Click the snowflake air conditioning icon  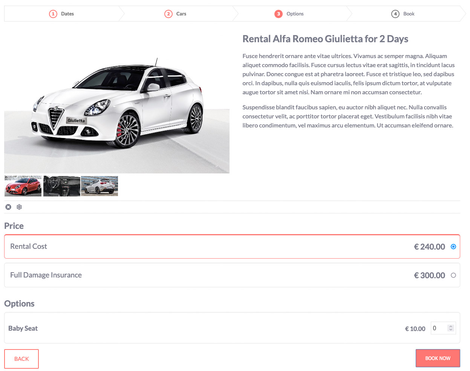[19, 207]
